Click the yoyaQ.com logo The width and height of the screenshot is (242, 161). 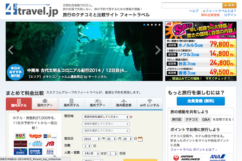21,144
